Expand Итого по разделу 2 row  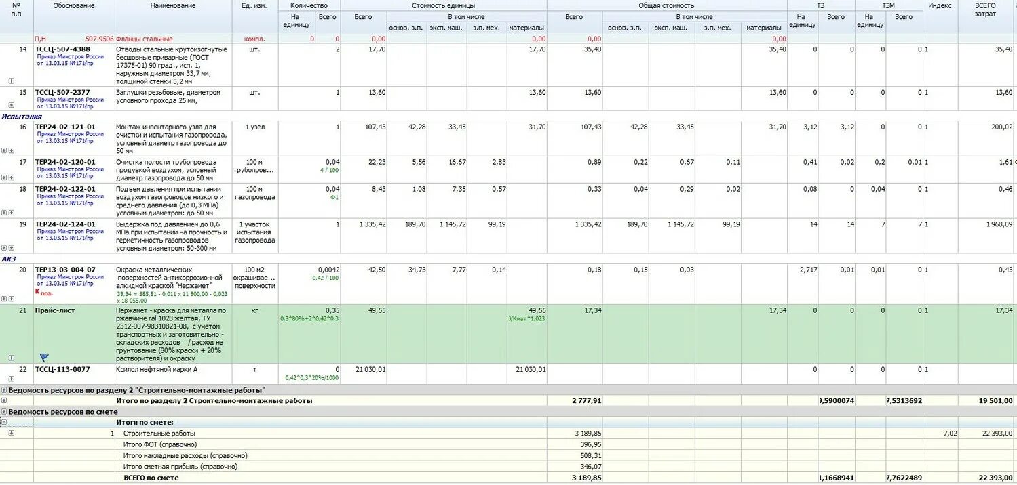point(4,401)
